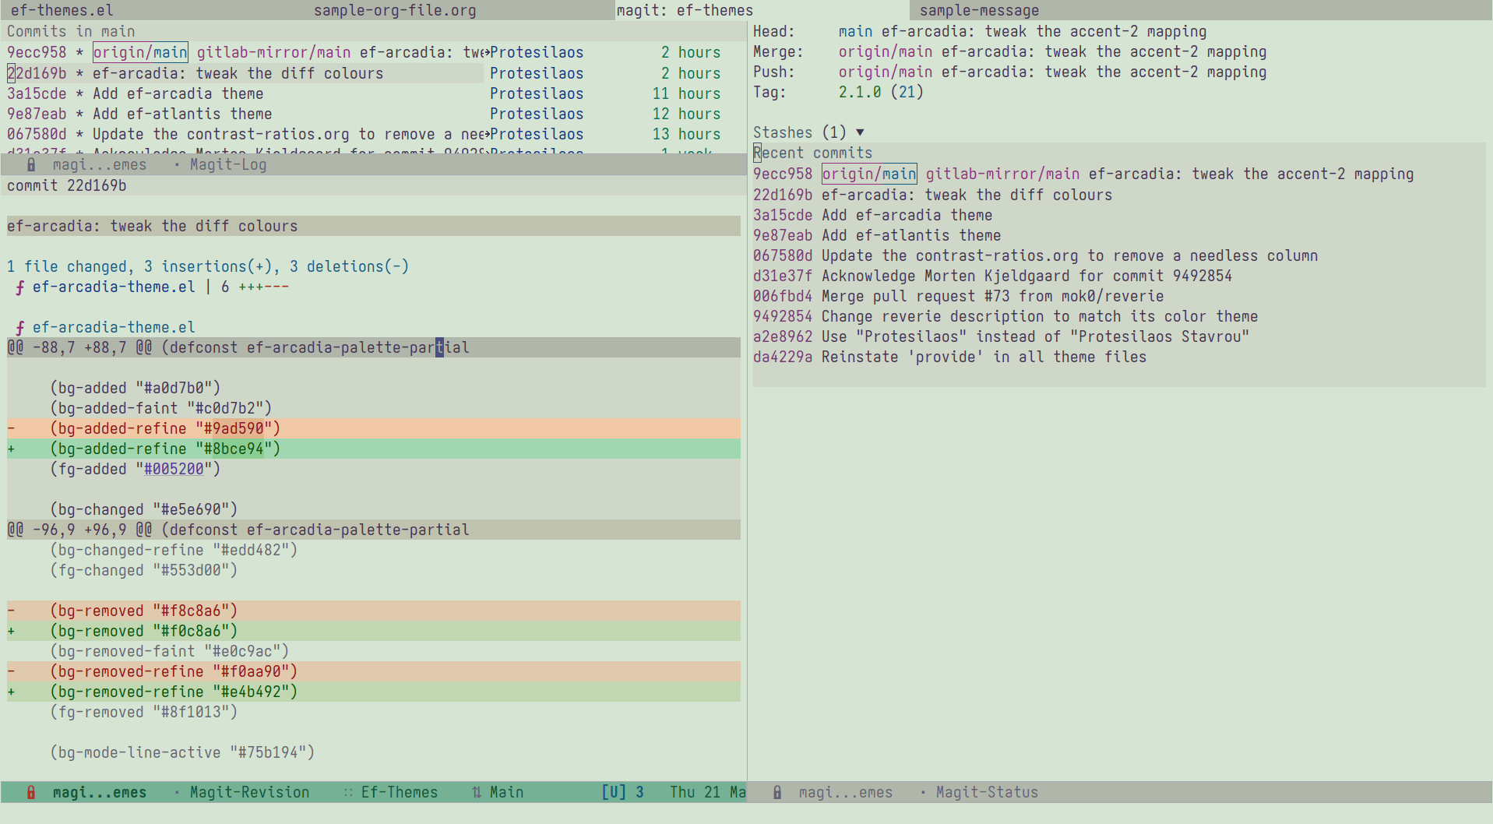Click the [U] 3 indicator in the mode line
This screenshot has height=824, width=1493.
coord(622,792)
